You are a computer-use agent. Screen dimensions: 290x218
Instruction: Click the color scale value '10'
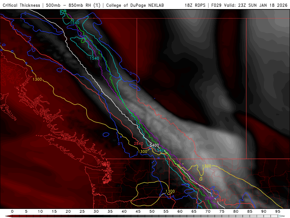tap(40, 211)
